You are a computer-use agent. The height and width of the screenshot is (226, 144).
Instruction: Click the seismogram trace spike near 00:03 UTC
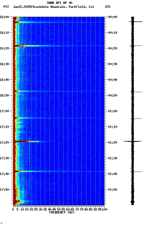135,22
